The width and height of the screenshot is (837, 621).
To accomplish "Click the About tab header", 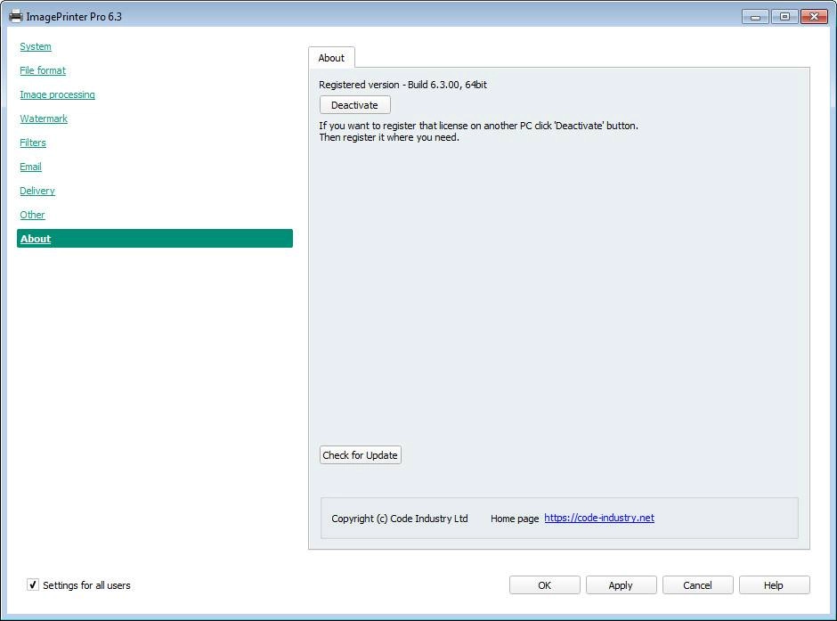I will coord(331,58).
